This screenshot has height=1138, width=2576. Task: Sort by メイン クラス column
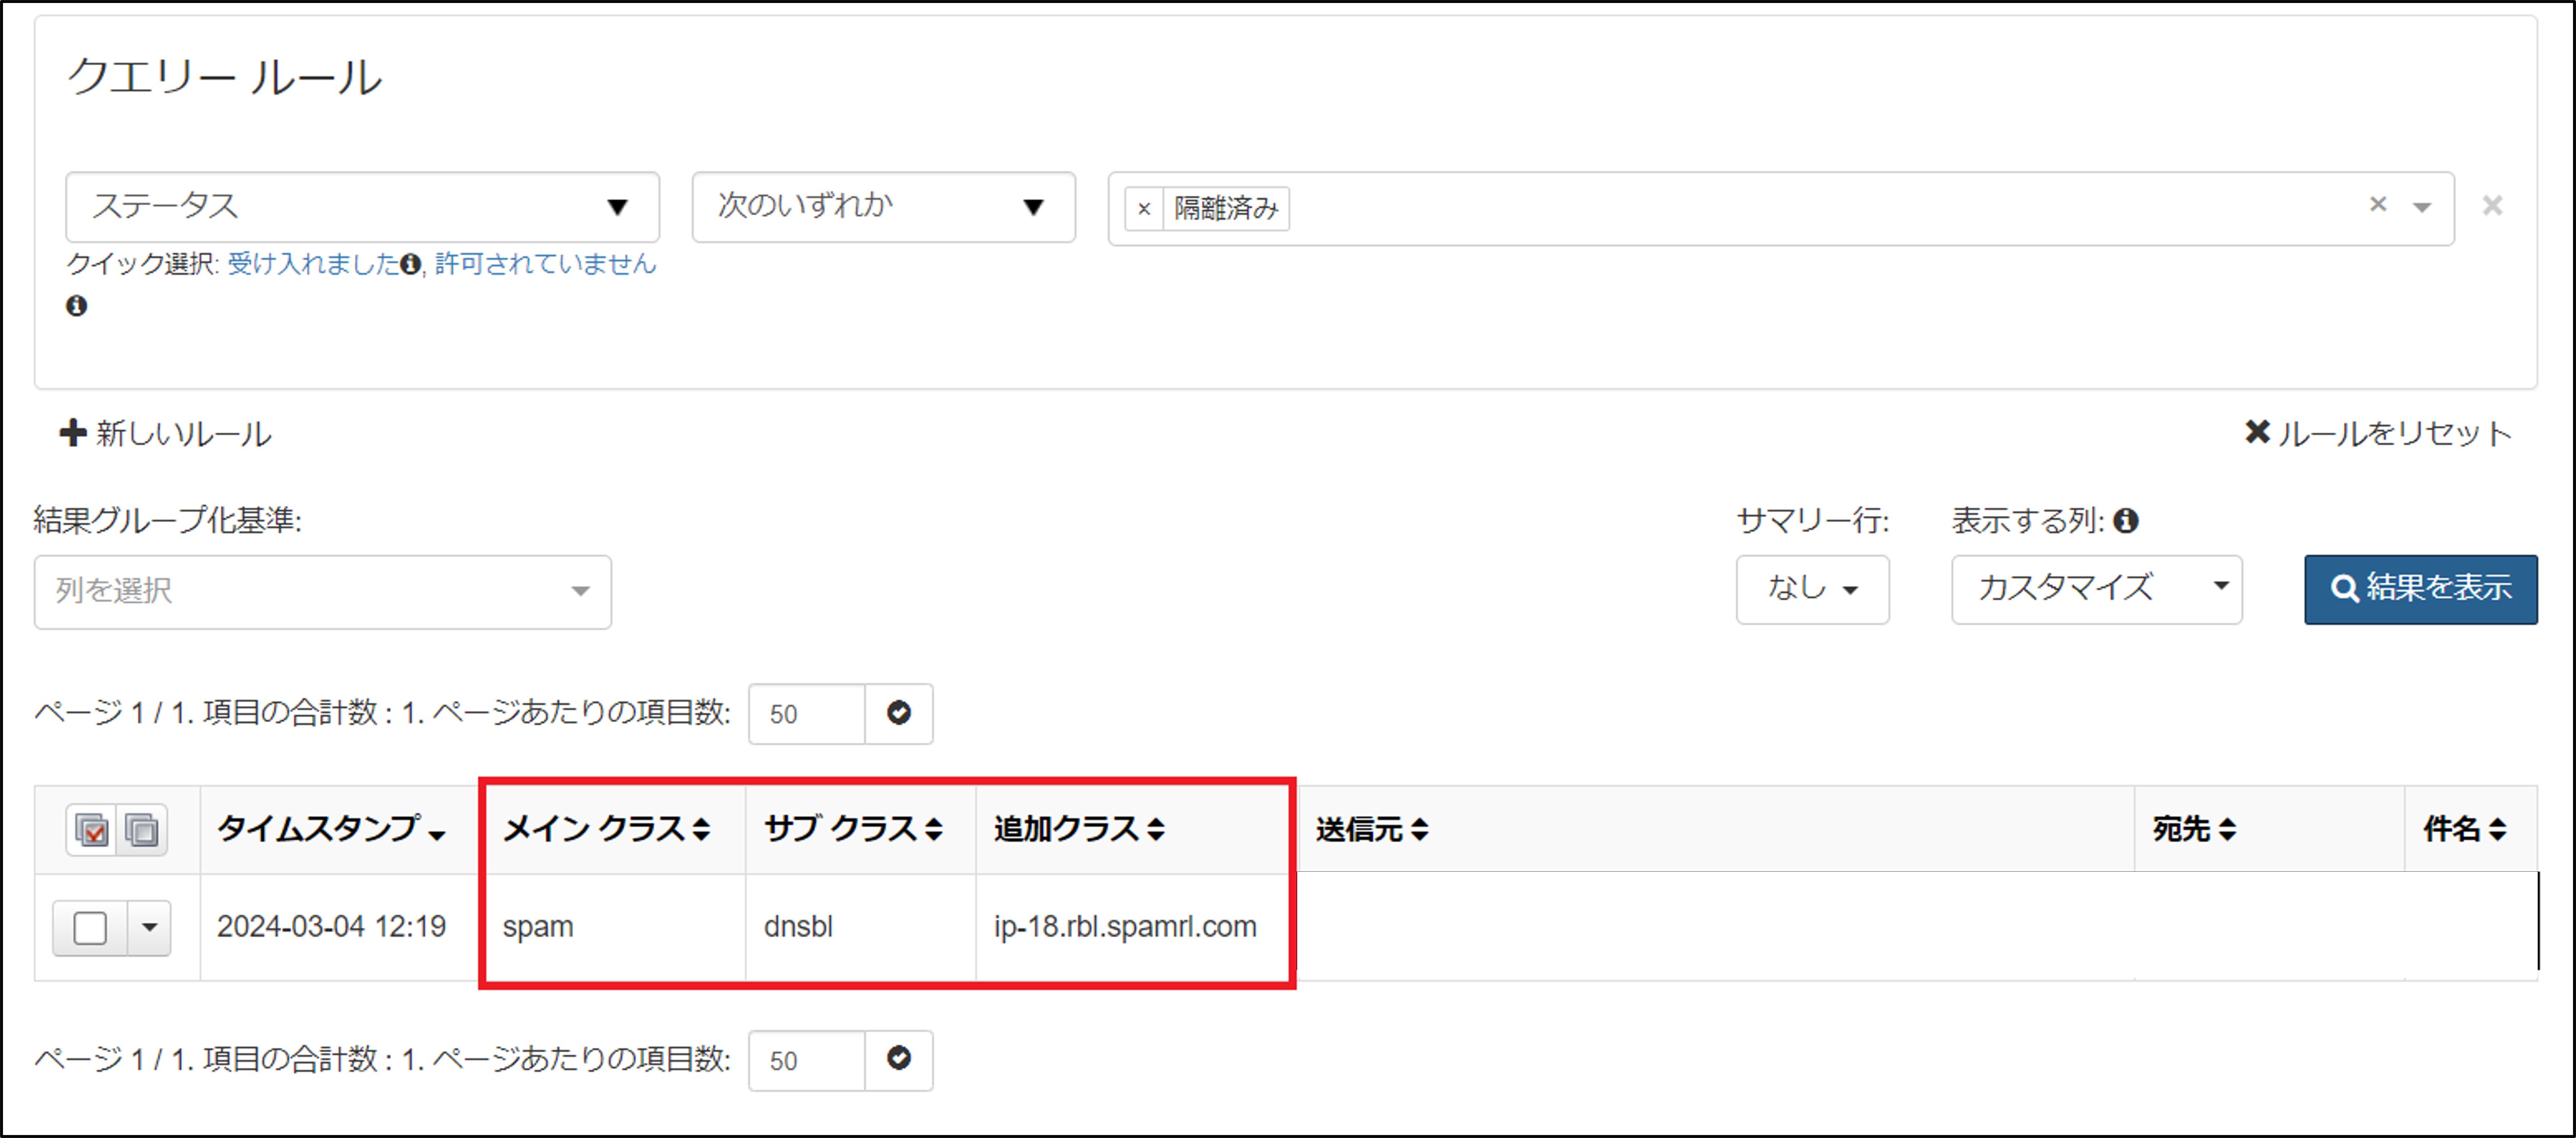[606, 829]
